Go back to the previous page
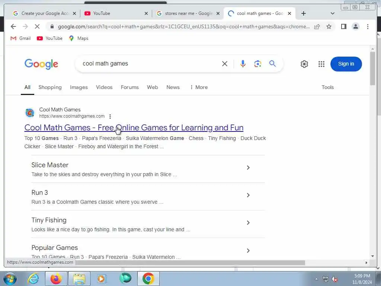381x286 pixels. click(x=13, y=26)
